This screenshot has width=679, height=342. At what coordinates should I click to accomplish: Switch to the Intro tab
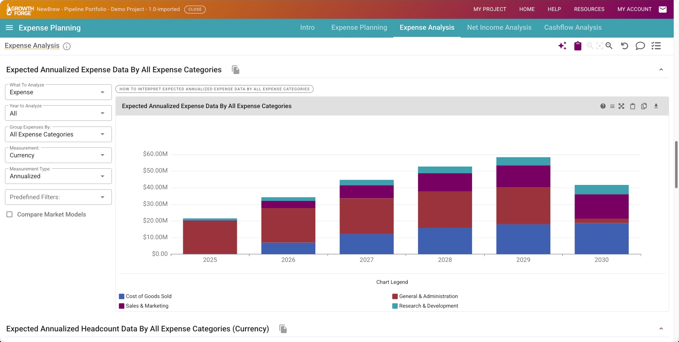pos(307,28)
